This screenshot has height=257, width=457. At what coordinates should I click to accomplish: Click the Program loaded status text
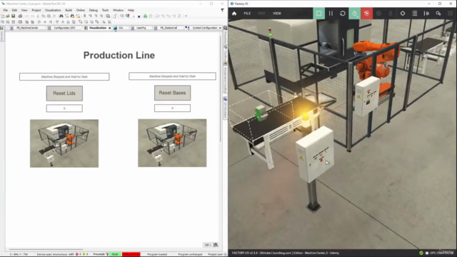[157, 254]
